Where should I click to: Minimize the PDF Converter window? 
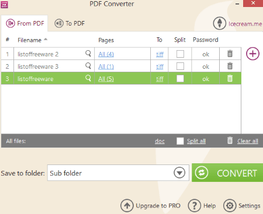[x=237, y=4]
